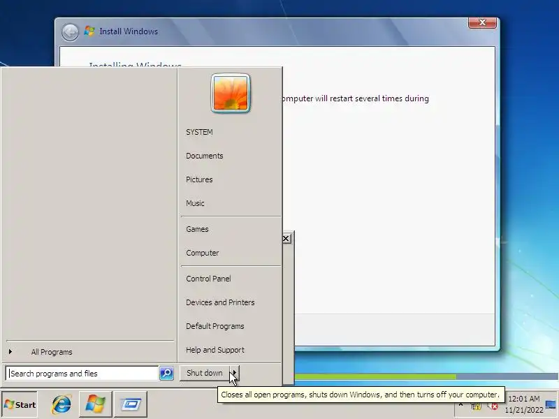Viewport: 559px width, 419px height.
Task: Click the Windows logo in title bar
Action: point(89,31)
